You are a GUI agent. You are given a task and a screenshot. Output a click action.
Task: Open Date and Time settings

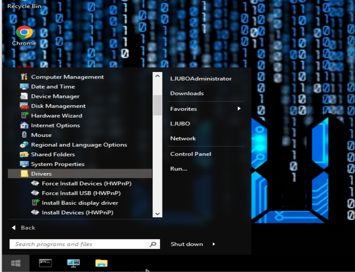coord(80,87)
